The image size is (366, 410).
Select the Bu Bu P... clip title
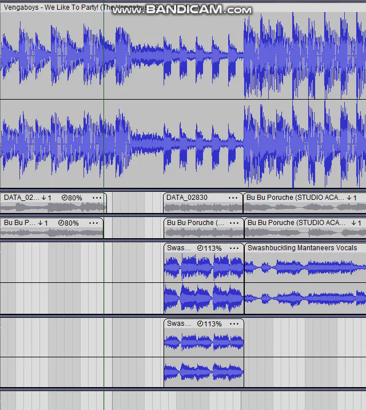pyautogui.click(x=19, y=223)
